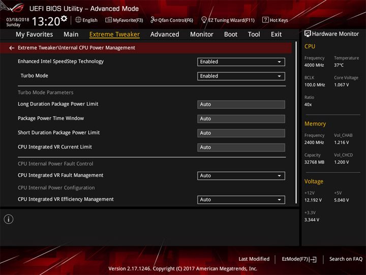
Task: Click the 12.192 V reading
Action: 313,200
